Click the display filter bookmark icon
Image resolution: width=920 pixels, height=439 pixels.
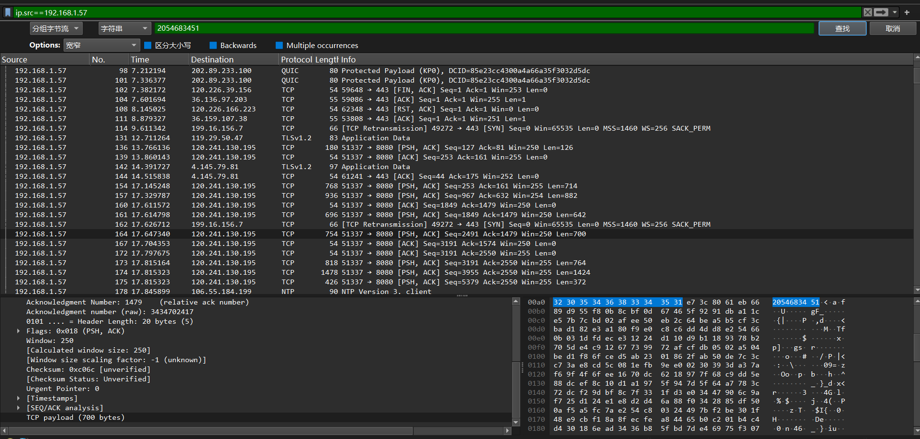tap(8, 12)
